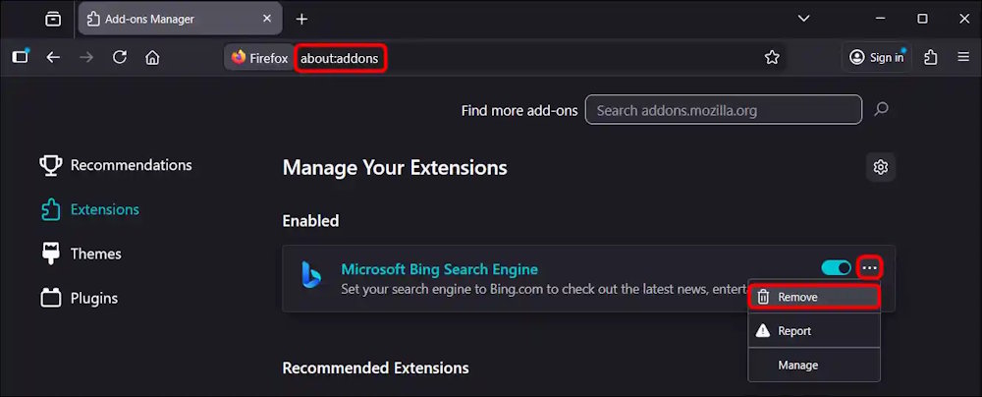Expand the list all tabs chevron
Image resolution: width=982 pixels, height=397 pixels.
point(803,19)
